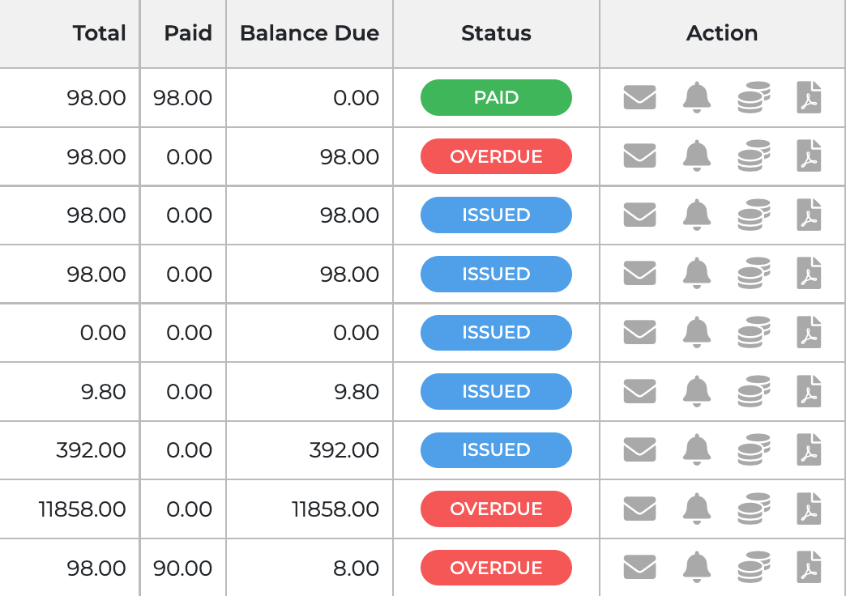The width and height of the screenshot is (846, 596).
Task: Click bell reminder for 11858.00 overdue invoice
Action: 696,509
